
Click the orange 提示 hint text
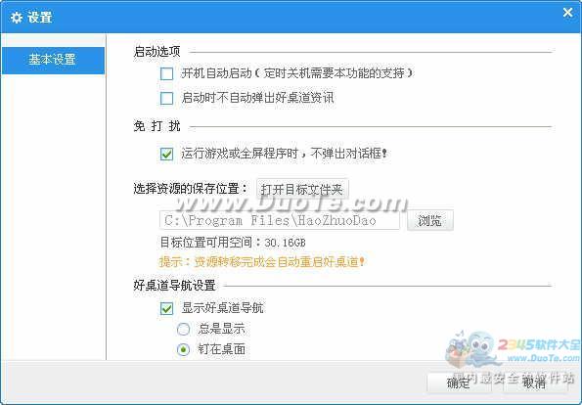coord(262,262)
